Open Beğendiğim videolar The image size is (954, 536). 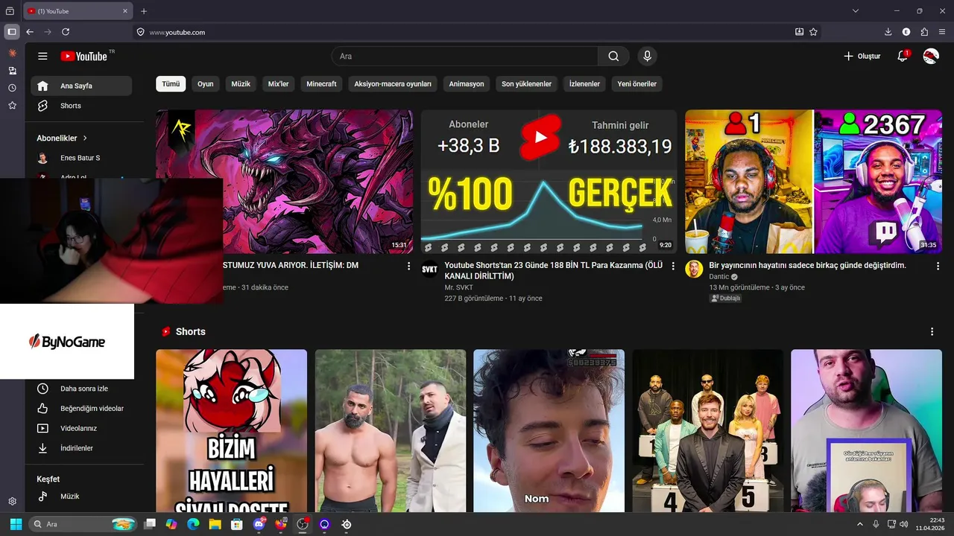(x=81, y=408)
